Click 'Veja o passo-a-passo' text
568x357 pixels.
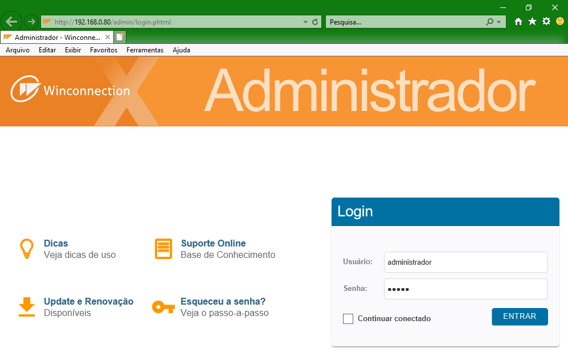point(224,313)
